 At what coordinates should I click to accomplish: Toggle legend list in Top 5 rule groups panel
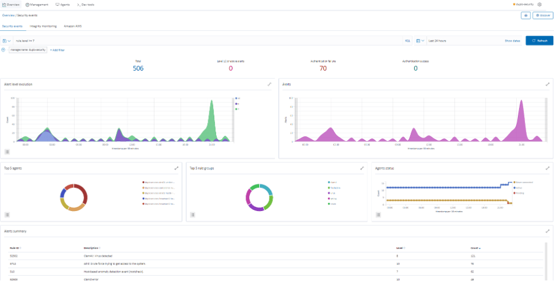tap(193, 215)
